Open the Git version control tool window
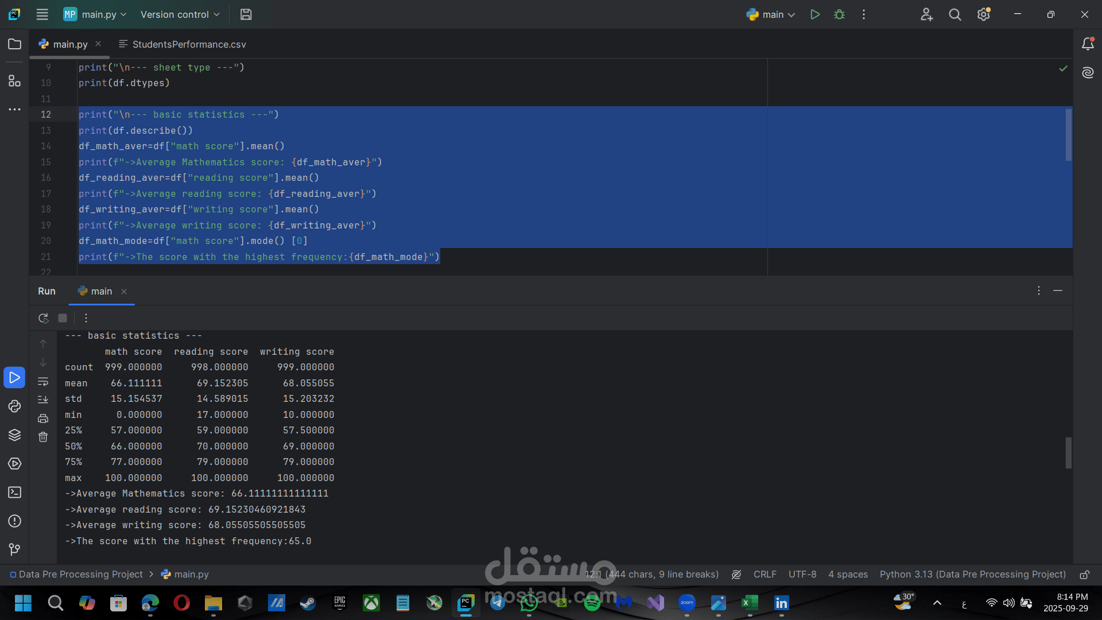Viewport: 1102px width, 620px height. [14, 549]
